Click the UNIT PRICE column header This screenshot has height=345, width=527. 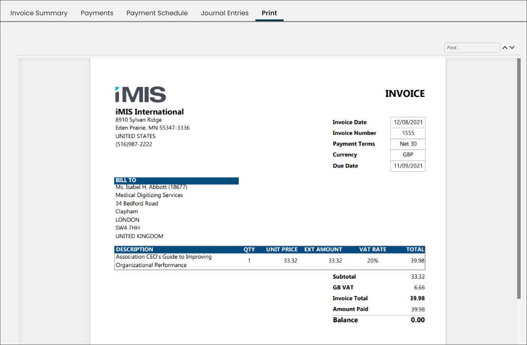point(281,250)
